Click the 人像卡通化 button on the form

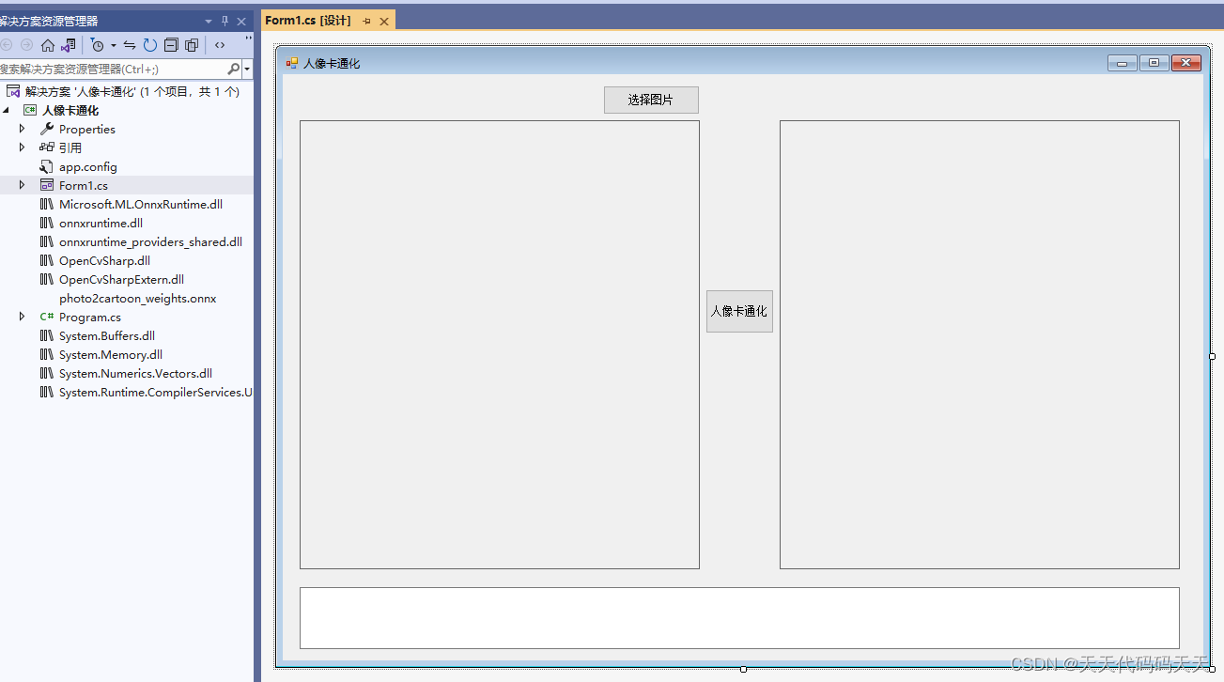[x=739, y=311]
